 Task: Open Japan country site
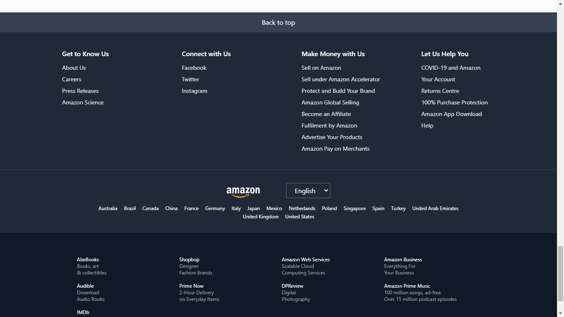click(254, 208)
